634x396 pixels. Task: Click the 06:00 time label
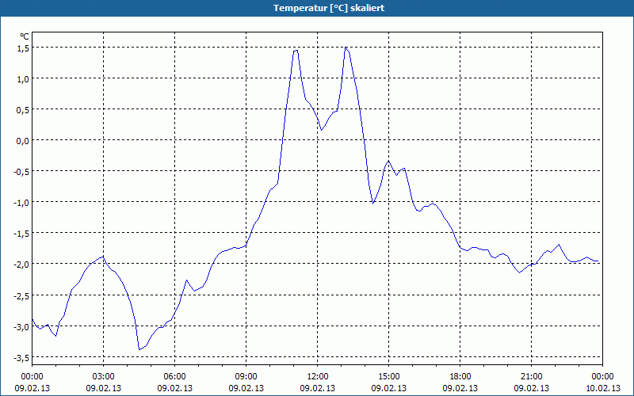174,377
